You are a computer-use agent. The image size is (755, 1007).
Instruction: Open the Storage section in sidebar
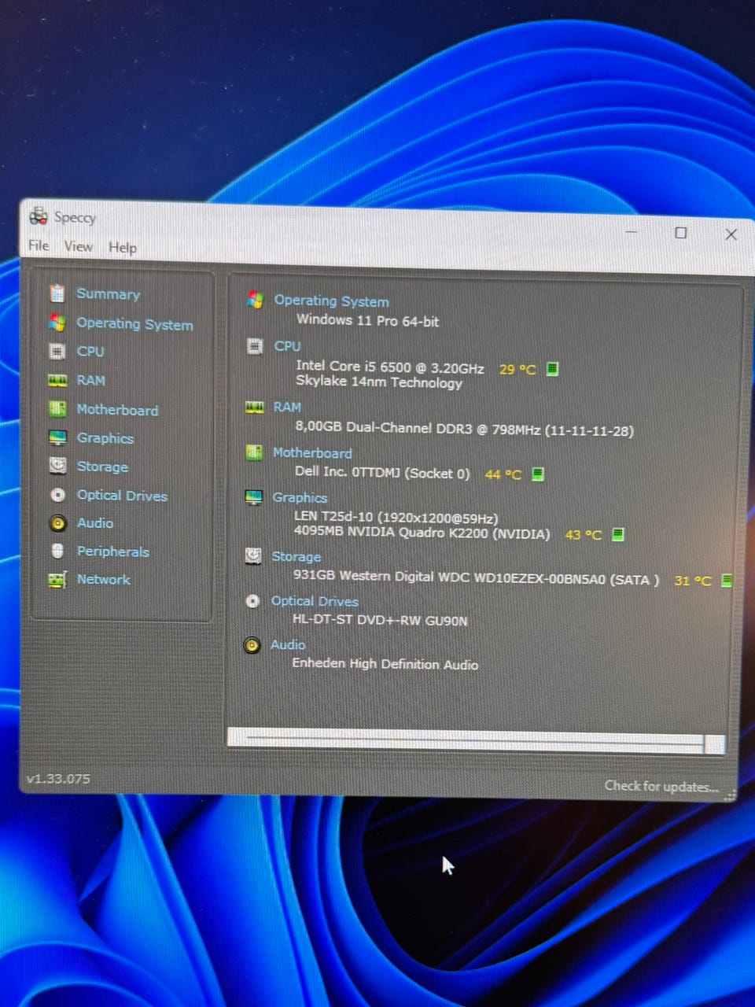(x=102, y=467)
